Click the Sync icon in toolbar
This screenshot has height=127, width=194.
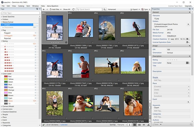(143, 9)
